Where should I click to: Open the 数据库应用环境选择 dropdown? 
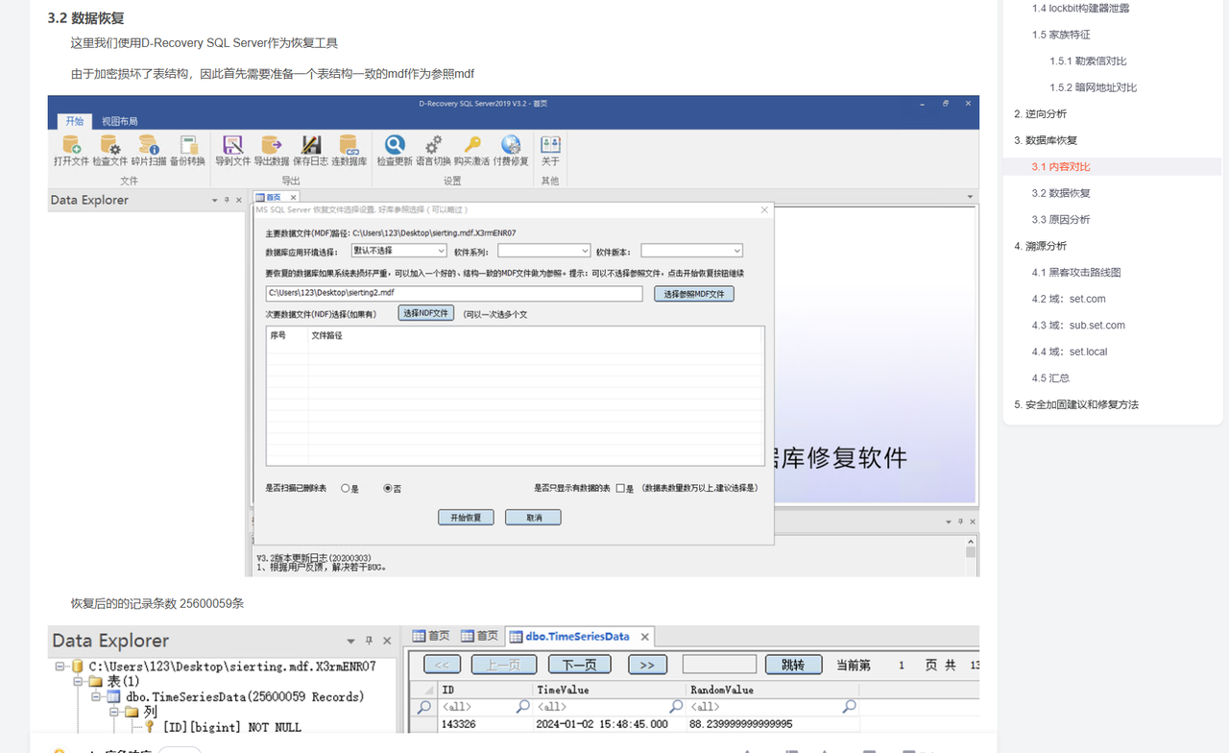click(x=398, y=251)
